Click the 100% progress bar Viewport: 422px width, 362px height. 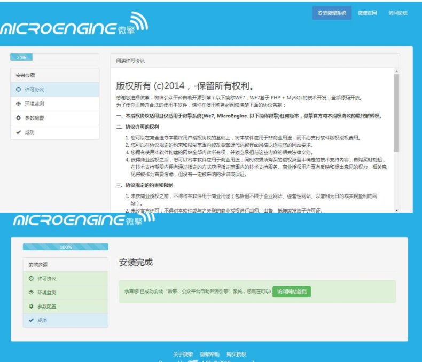[x=66, y=247]
